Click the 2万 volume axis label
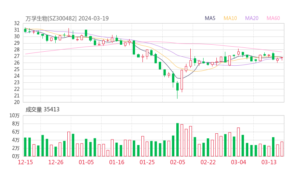288x171 pixels. click(x=16, y=148)
